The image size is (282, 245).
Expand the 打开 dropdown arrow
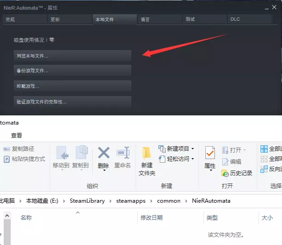click(x=244, y=150)
